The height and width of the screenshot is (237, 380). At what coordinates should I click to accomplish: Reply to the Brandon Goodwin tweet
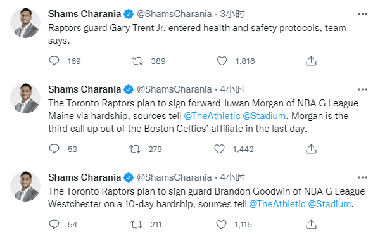[x=54, y=224]
